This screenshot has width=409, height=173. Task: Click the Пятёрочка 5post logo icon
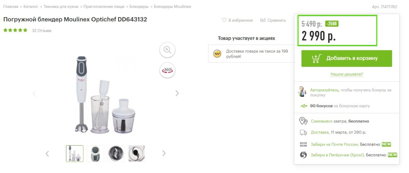(303, 155)
